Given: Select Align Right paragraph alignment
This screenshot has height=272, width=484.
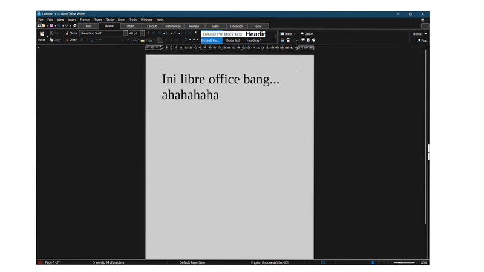Looking at the screenshot, I should coord(171,40).
